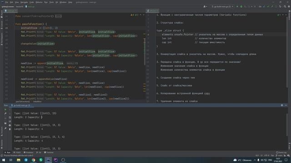Open Windows Start menu

tap(4, 160)
